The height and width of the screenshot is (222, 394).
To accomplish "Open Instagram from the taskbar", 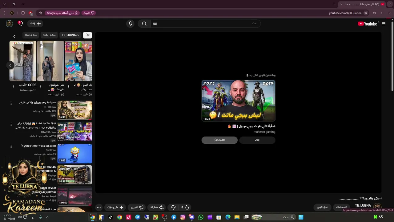I will point(183,217).
